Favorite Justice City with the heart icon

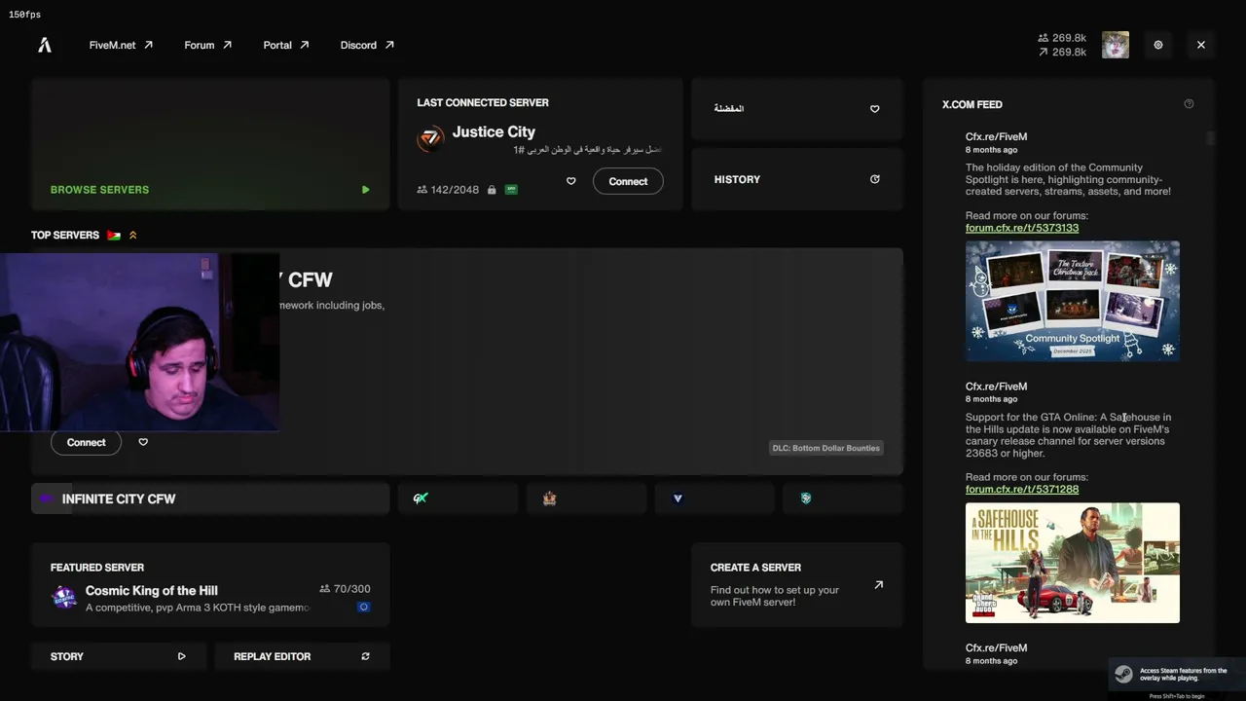coord(571,181)
